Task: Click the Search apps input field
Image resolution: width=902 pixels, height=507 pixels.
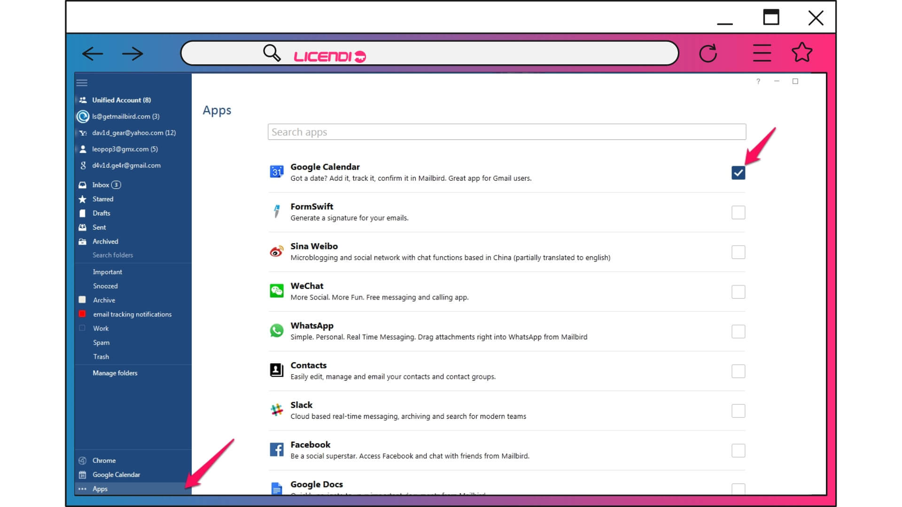Action: pos(506,131)
